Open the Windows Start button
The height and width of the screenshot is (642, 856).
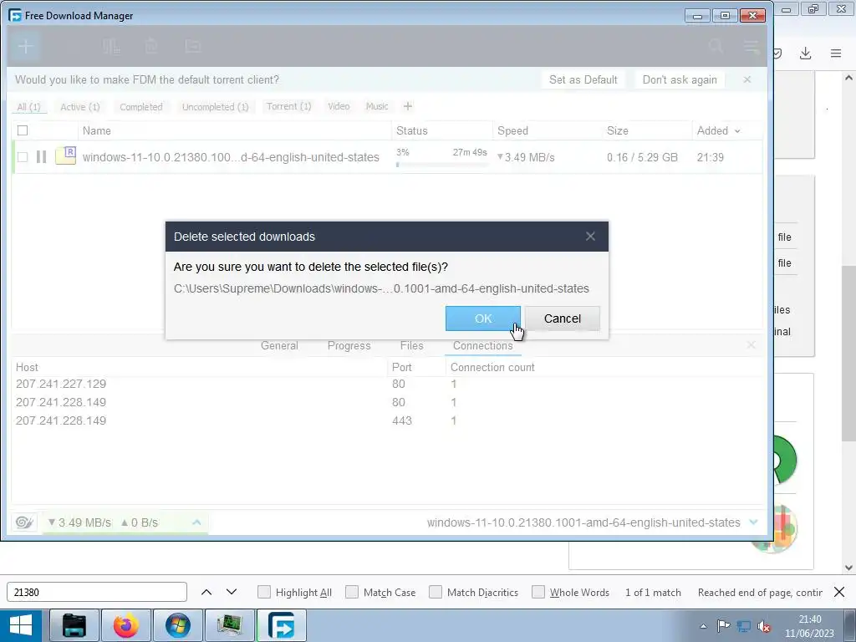(x=21, y=625)
